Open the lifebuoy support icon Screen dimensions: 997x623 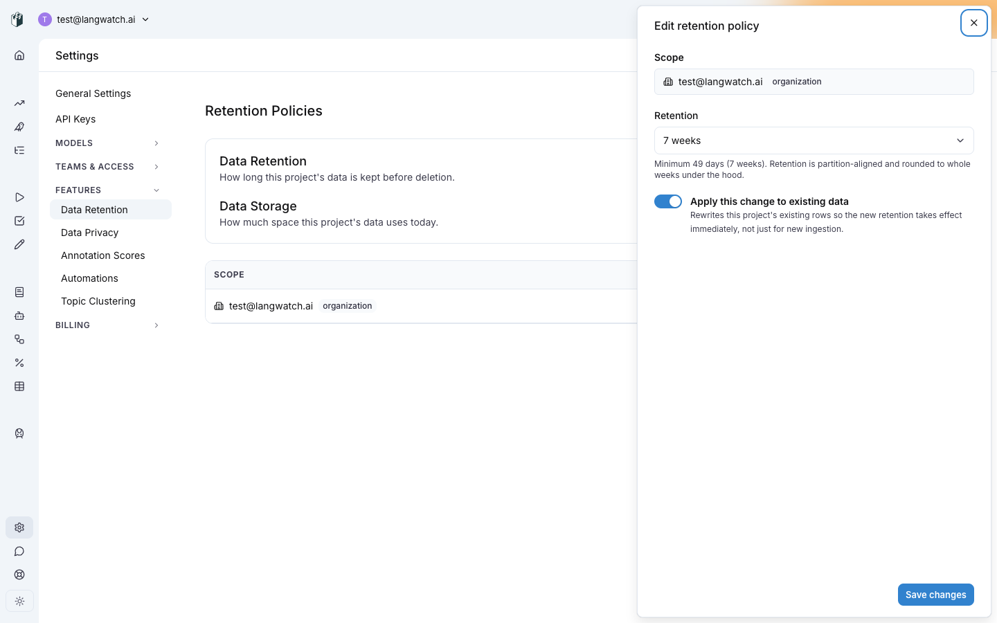[x=19, y=575]
